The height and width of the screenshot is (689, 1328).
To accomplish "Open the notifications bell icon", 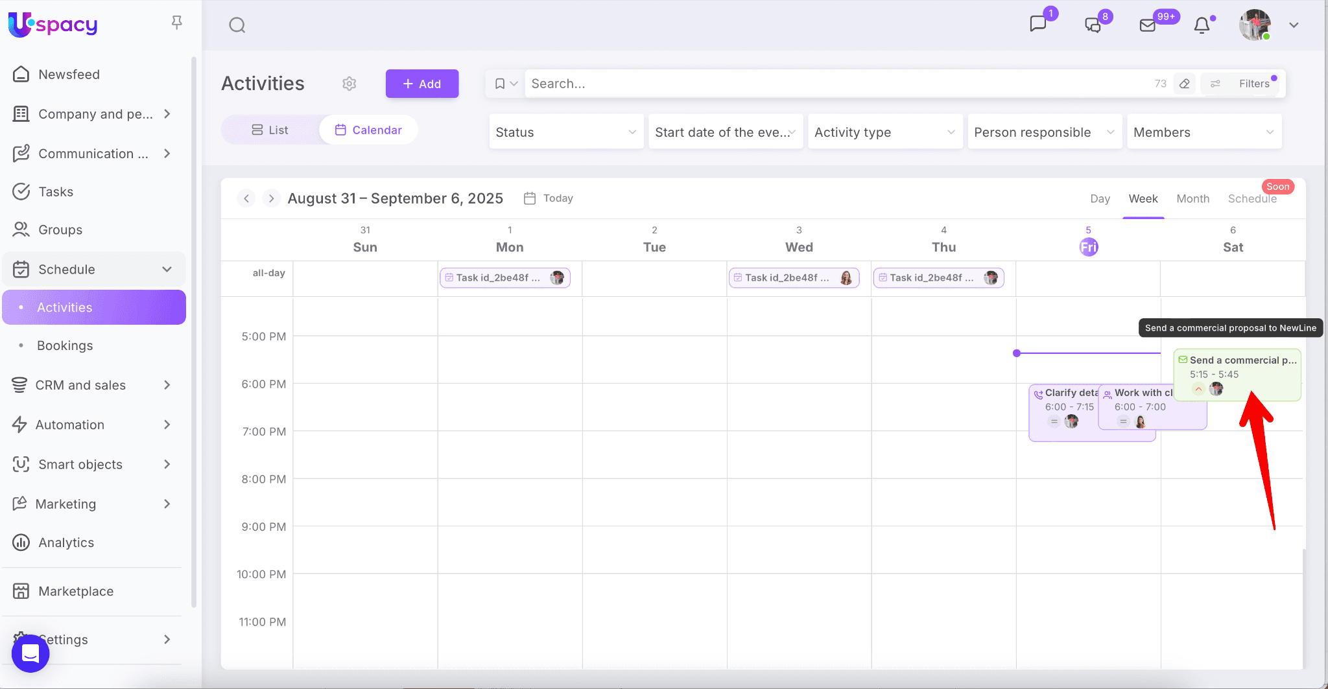I will pos(1202,25).
